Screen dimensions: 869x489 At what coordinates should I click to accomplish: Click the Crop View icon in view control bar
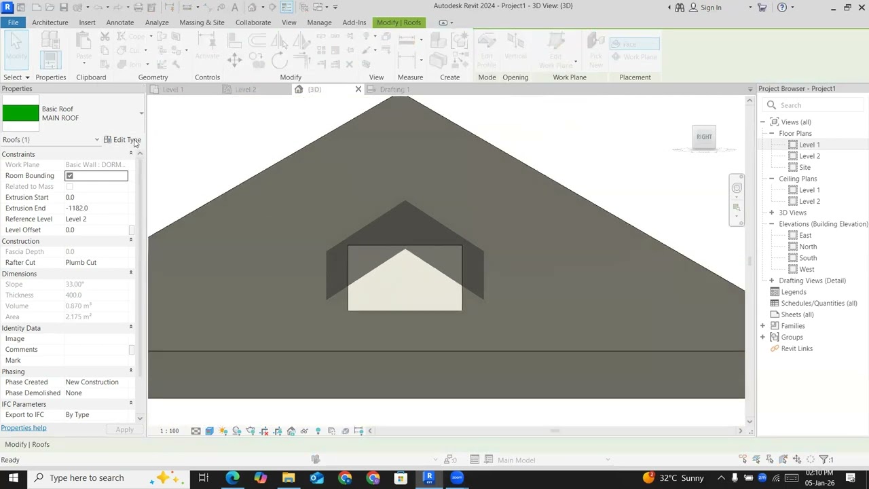[x=264, y=431]
